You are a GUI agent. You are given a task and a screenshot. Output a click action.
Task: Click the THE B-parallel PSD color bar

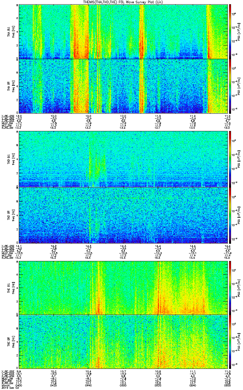(230, 342)
